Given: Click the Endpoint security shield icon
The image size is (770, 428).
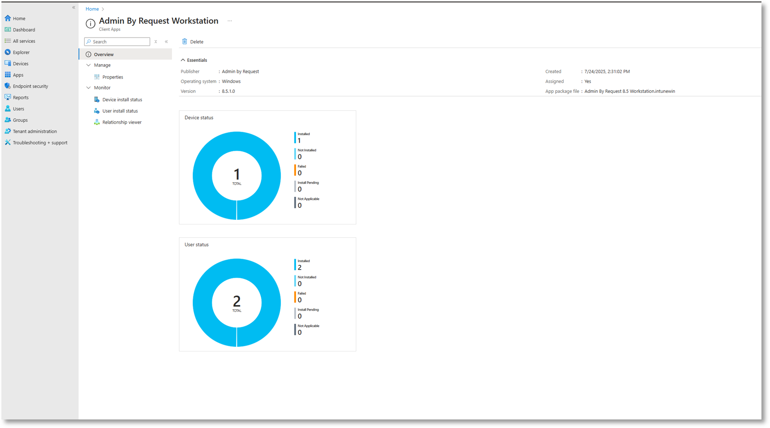Looking at the screenshot, I should coord(8,86).
